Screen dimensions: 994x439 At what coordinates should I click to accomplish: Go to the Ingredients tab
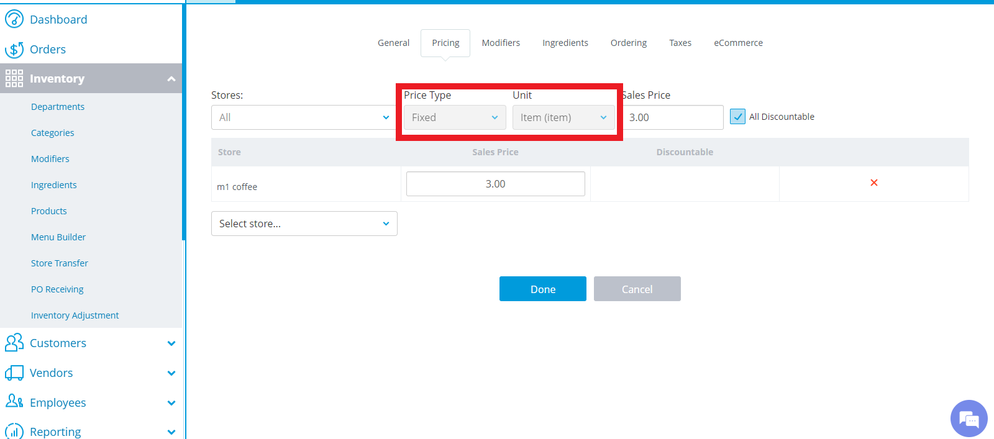click(x=565, y=43)
